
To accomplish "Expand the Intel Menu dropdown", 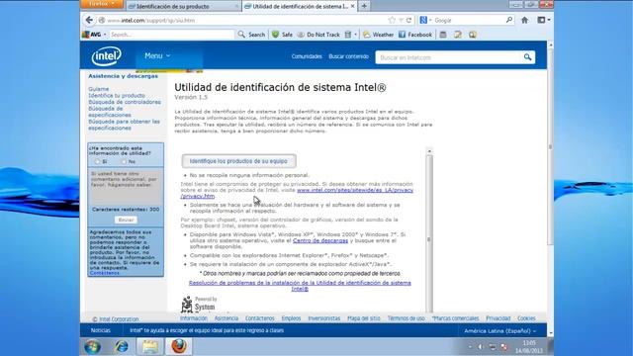I will tap(157, 55).
